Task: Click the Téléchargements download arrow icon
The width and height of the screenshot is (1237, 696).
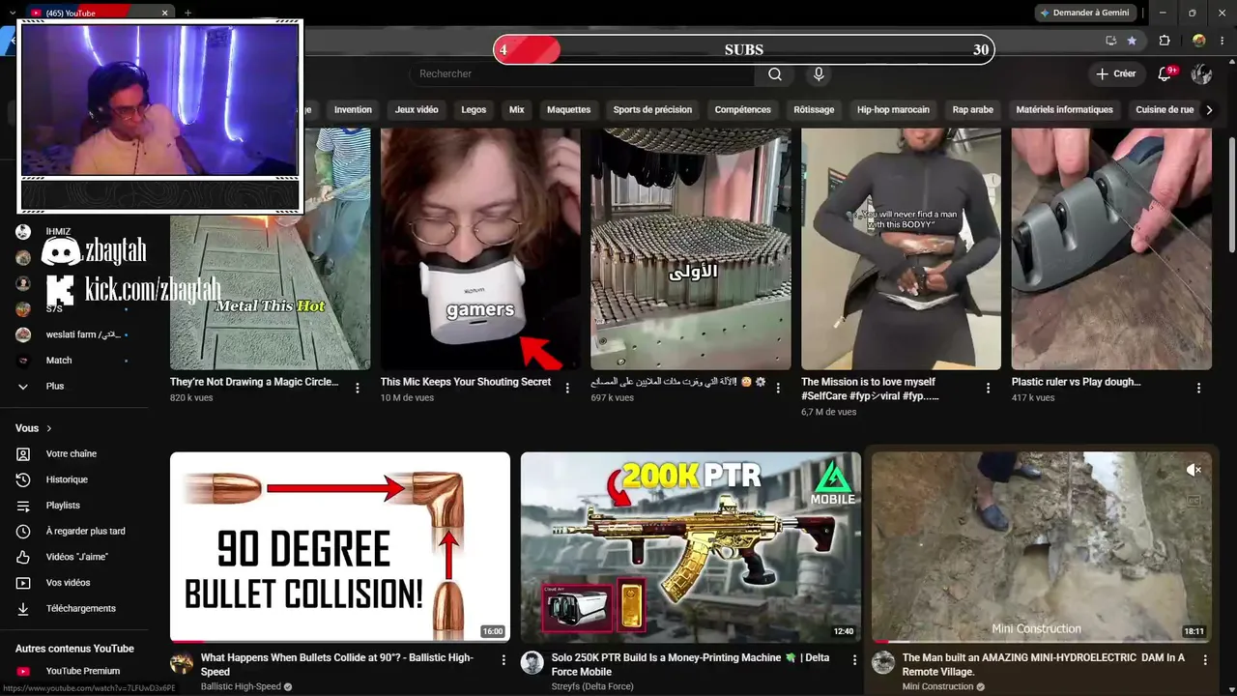Action: tap(23, 609)
